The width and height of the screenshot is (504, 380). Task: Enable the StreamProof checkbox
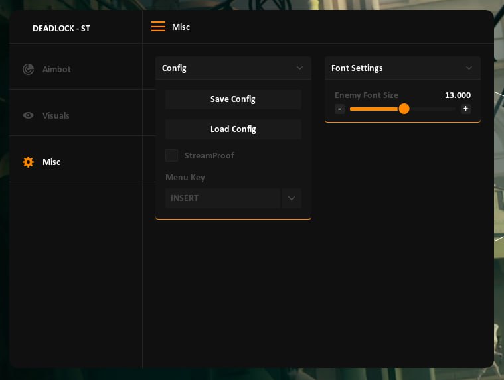(172, 155)
